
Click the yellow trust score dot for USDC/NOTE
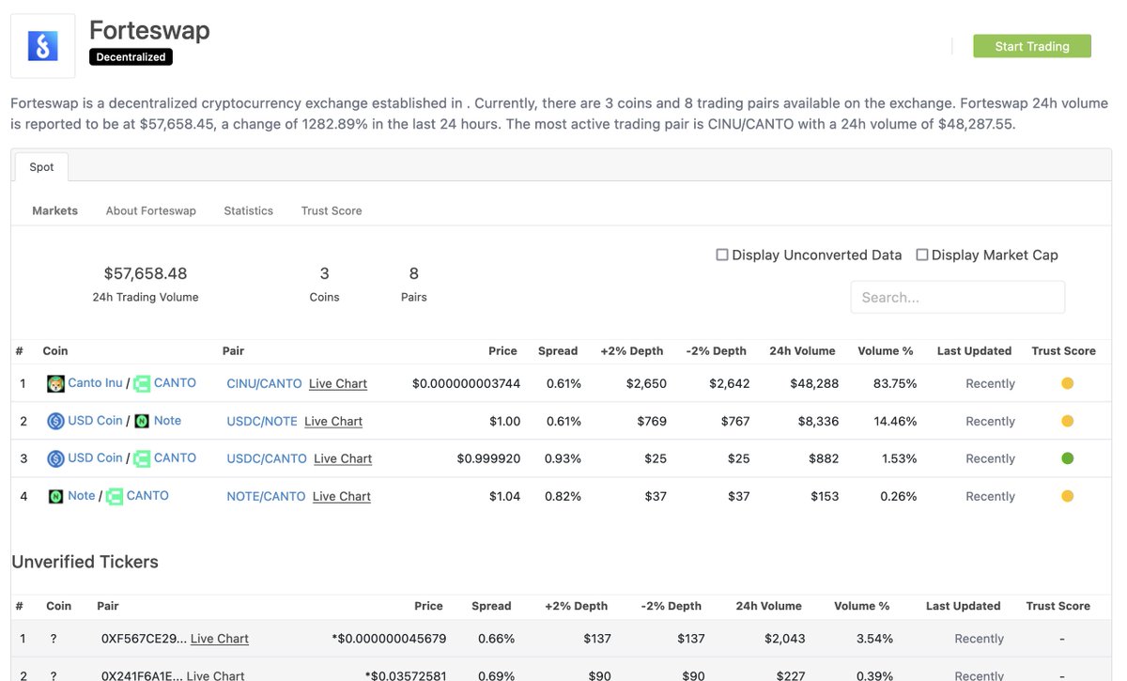click(x=1067, y=421)
